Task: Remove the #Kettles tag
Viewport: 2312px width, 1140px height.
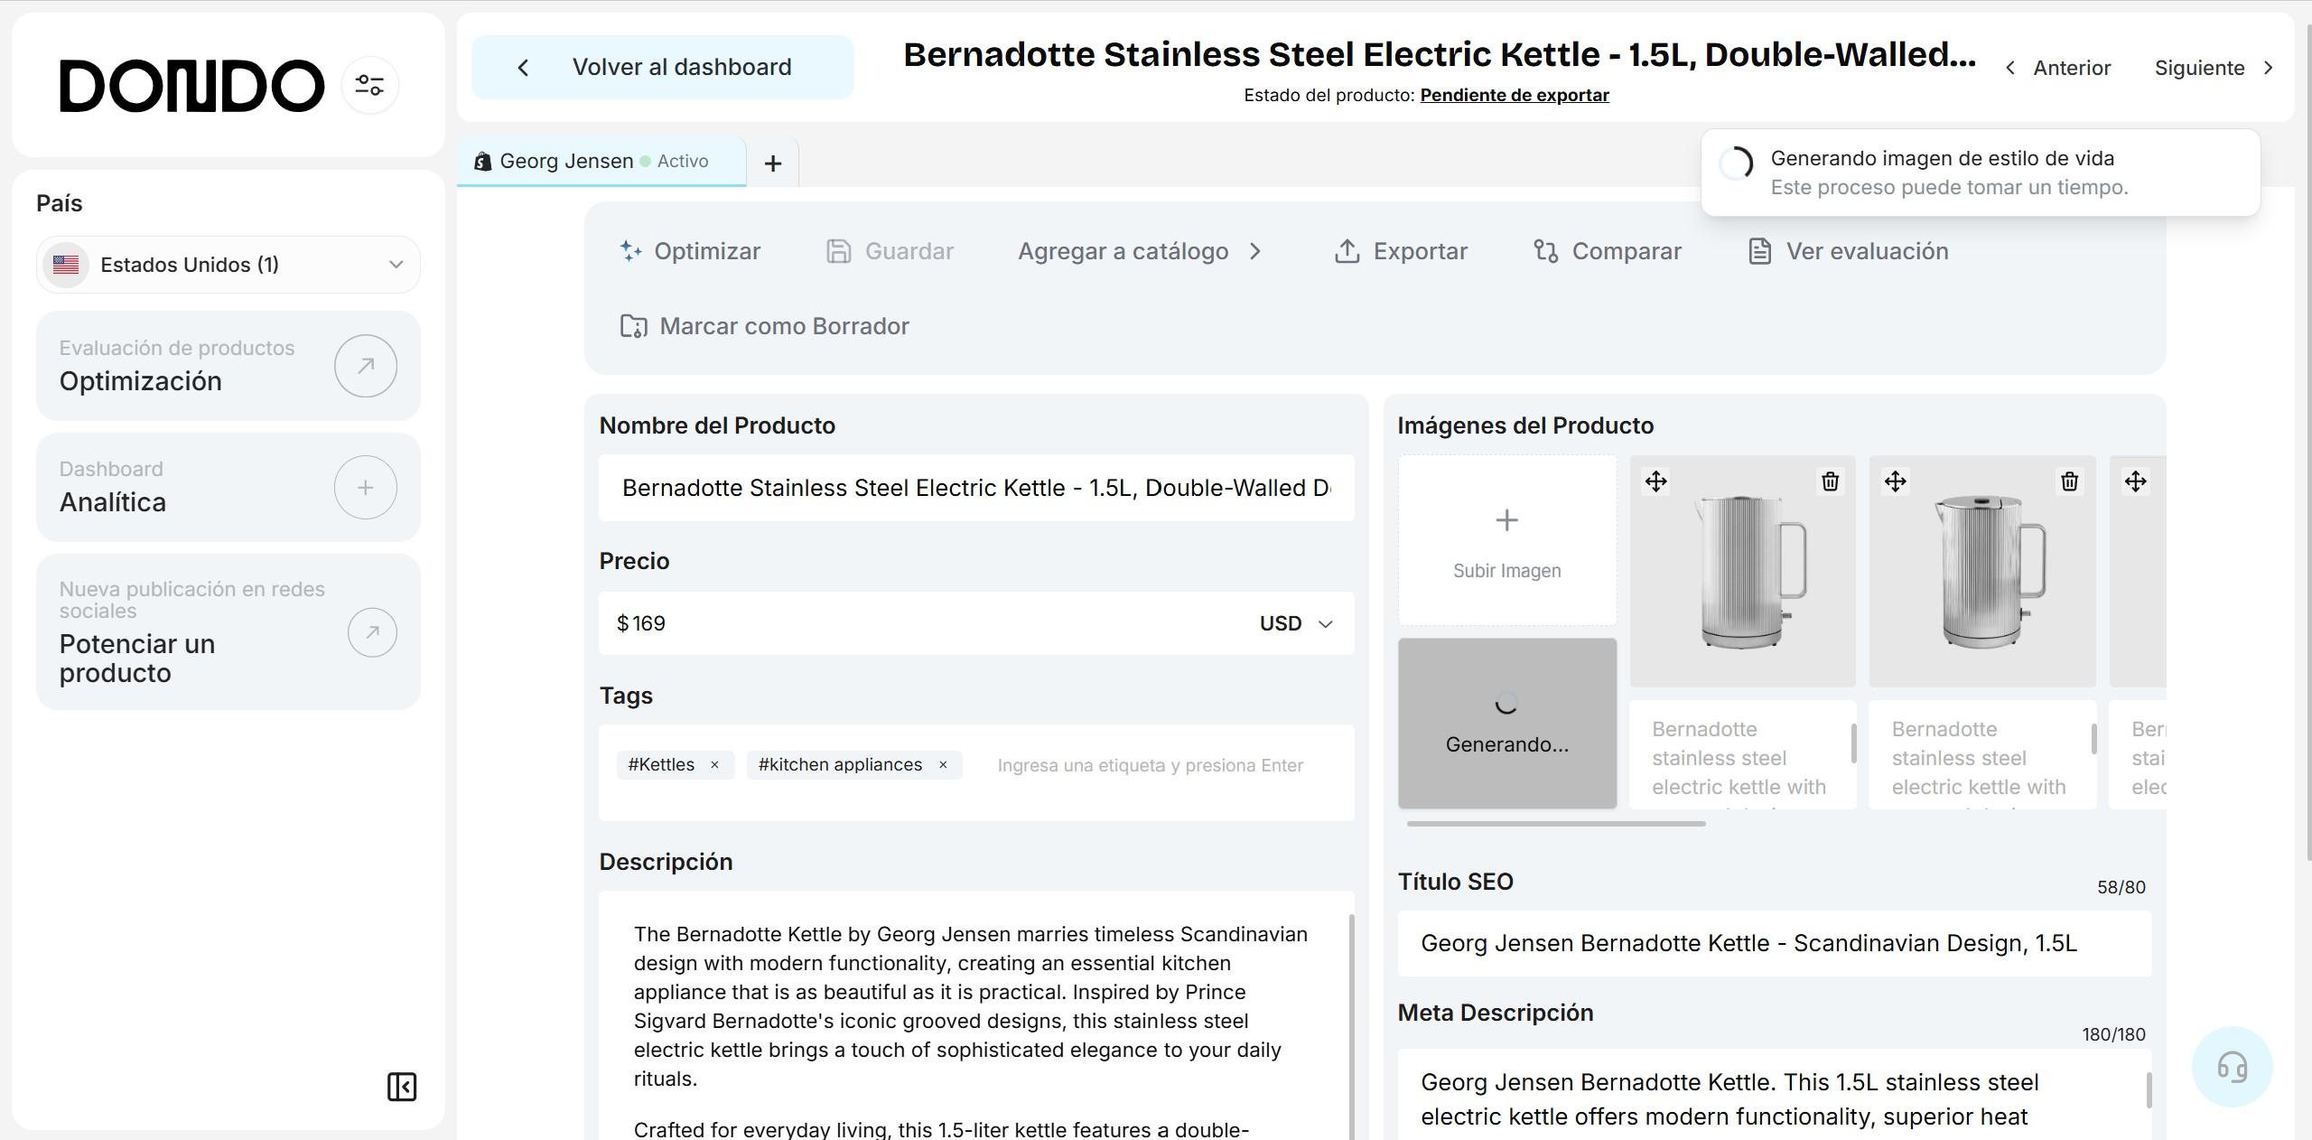Action: 714,765
